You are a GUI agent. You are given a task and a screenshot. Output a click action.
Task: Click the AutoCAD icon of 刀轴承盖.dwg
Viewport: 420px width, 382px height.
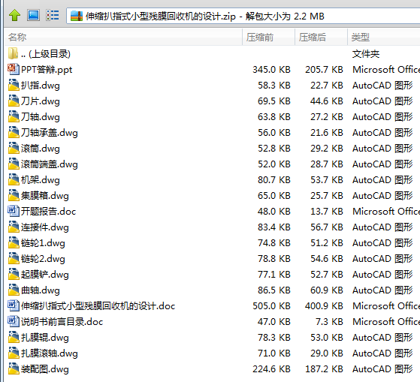point(14,132)
